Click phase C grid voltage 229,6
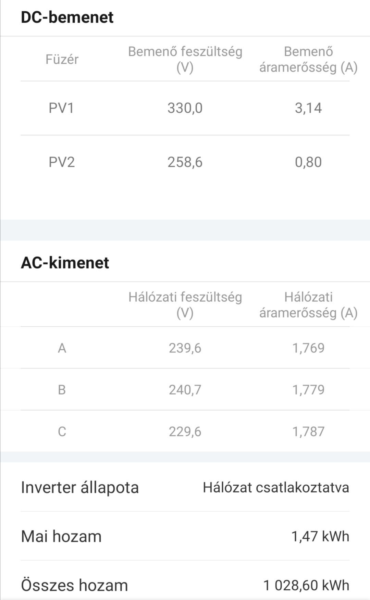The image size is (370, 600). pyautogui.click(x=185, y=432)
